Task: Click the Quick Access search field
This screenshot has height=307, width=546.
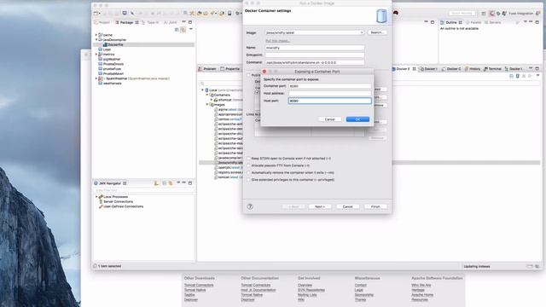Action: click(462, 14)
